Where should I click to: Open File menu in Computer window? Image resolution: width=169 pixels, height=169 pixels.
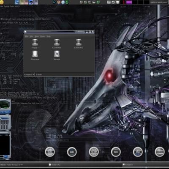click(x=26, y=36)
